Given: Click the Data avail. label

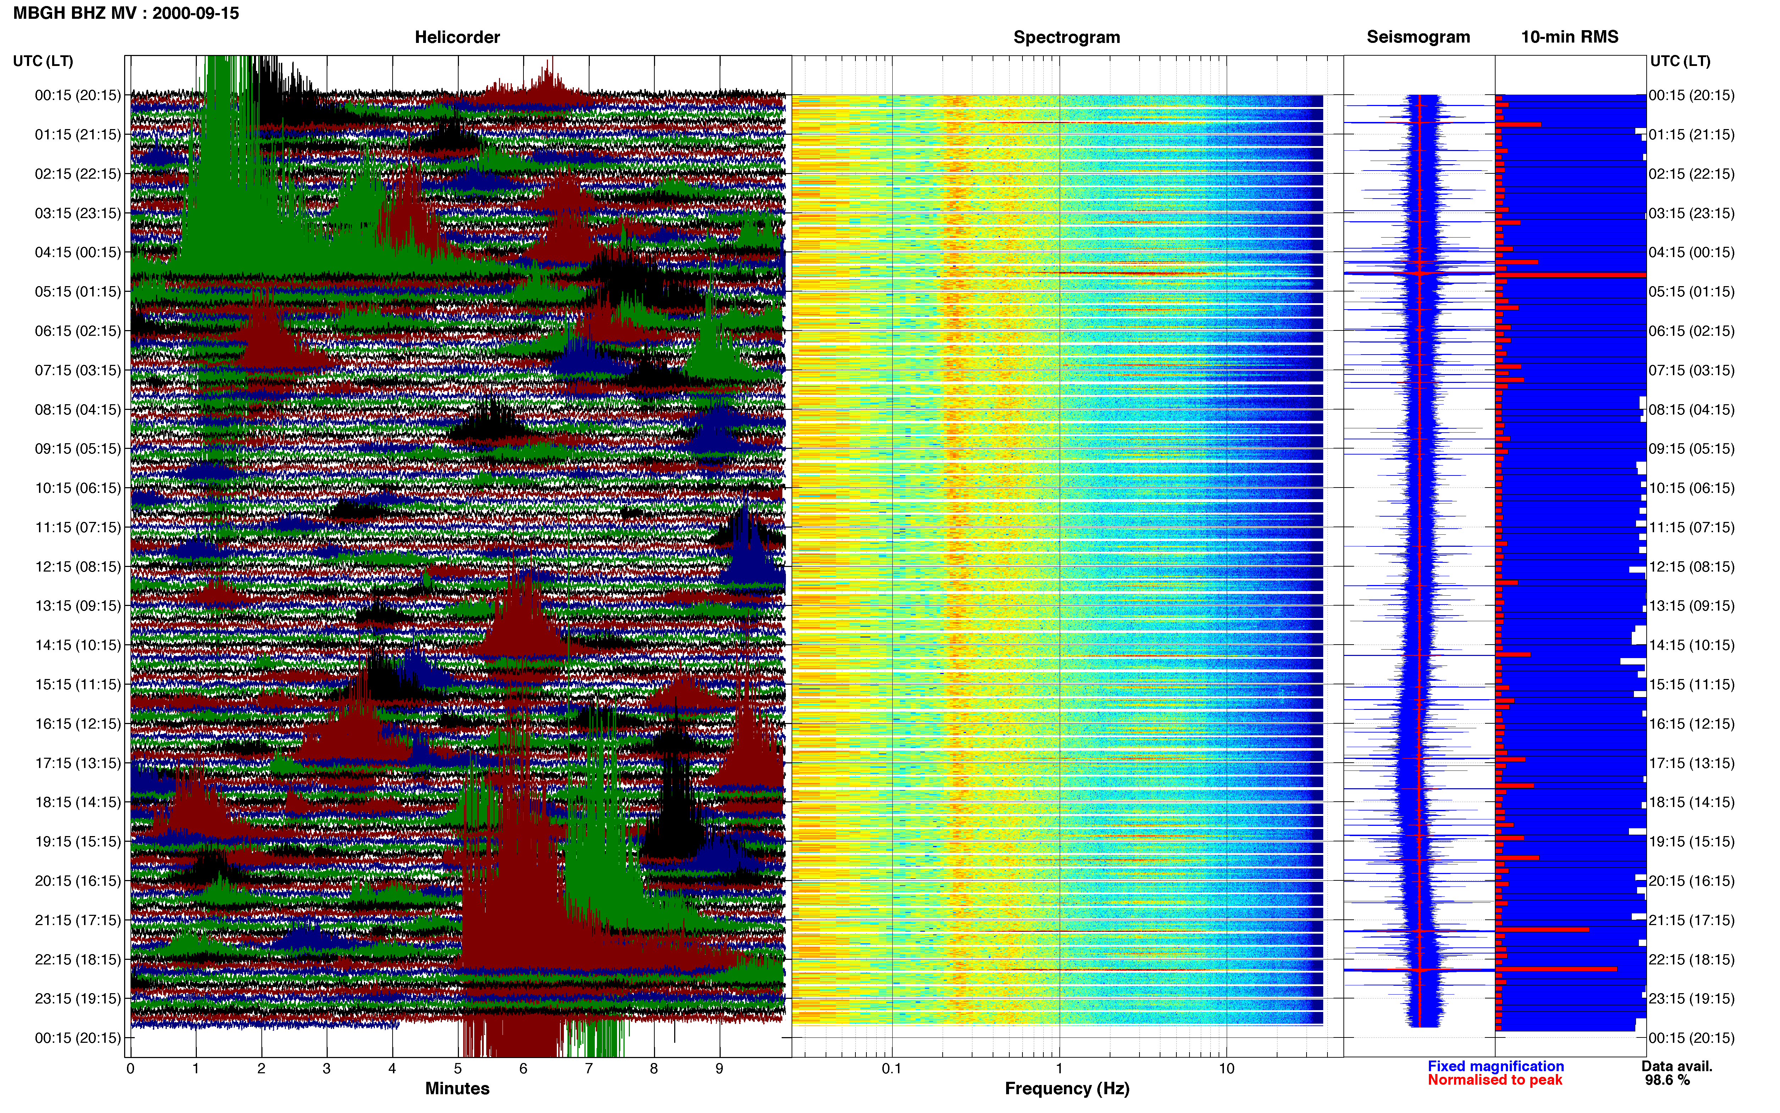Looking at the screenshot, I should click(1677, 1066).
